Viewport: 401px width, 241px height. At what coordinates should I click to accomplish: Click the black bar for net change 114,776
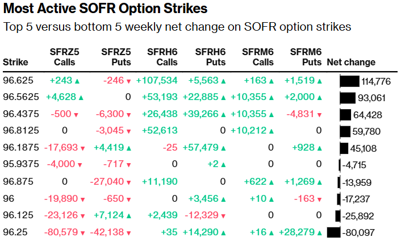349,81
